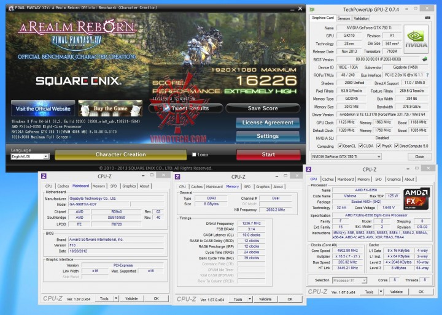
Task: Click Tools button in CPU-Z Memory window
Action: 238,299
